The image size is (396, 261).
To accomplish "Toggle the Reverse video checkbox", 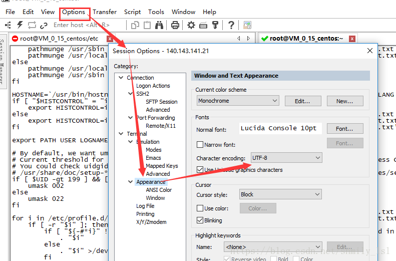I will [x=227, y=258].
